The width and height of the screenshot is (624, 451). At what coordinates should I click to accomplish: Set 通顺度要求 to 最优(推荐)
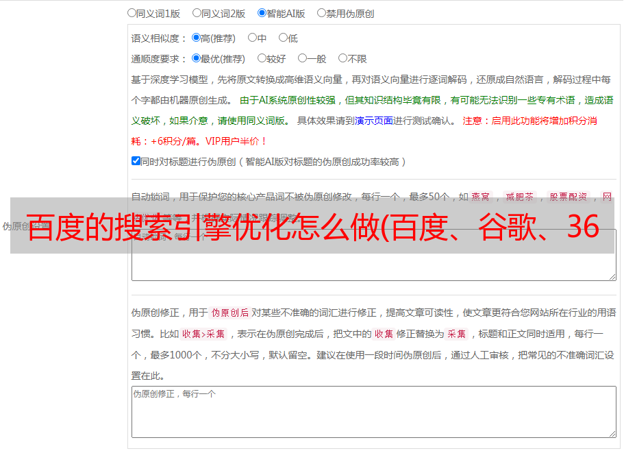tap(196, 58)
